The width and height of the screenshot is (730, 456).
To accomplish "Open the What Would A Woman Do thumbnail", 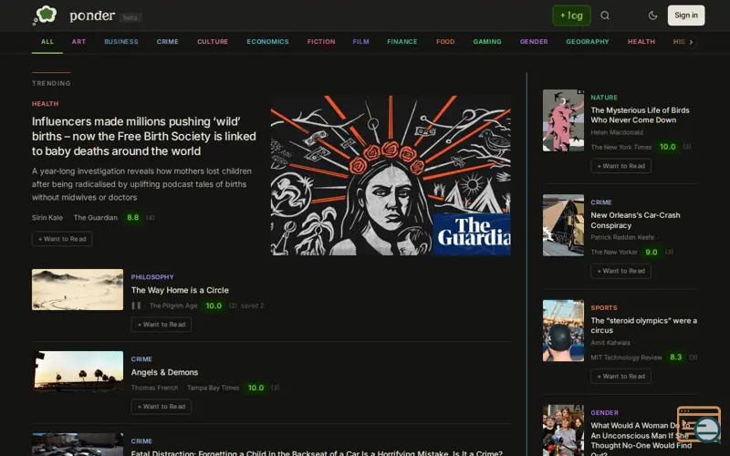I will [x=563, y=430].
